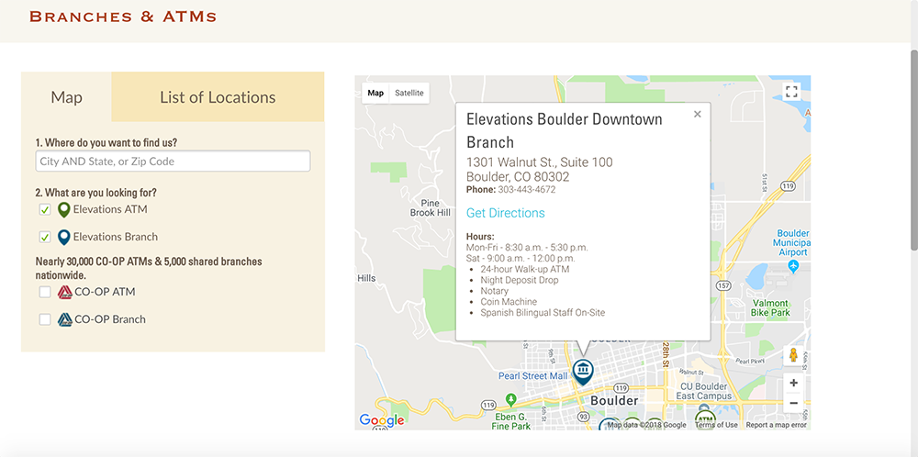Switch map to Satellite view
This screenshot has width=918, height=457.
click(x=409, y=93)
